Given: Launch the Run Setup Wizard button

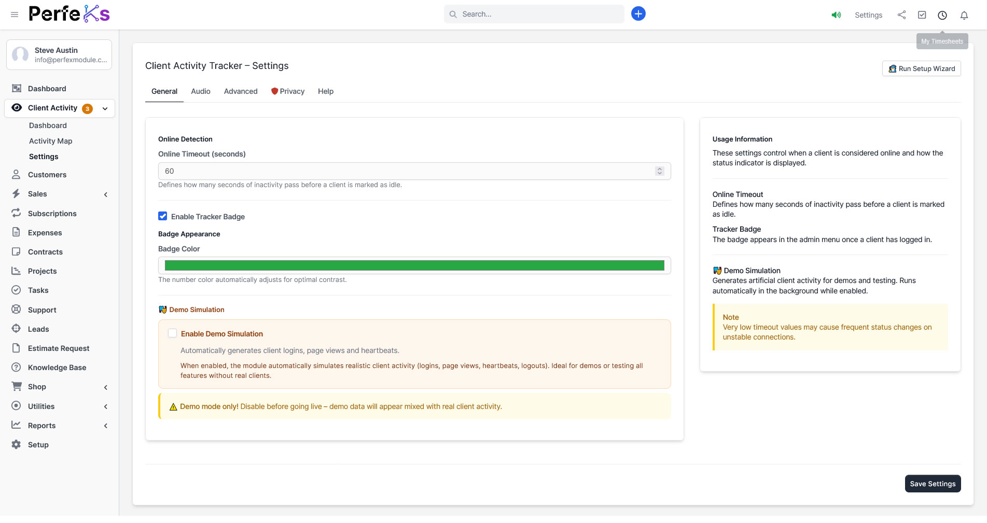Looking at the screenshot, I should pyautogui.click(x=921, y=68).
